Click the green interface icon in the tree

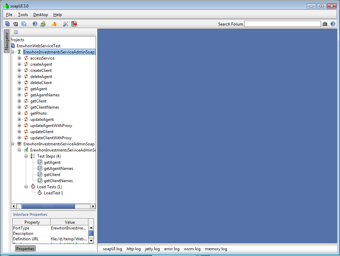click(x=19, y=52)
